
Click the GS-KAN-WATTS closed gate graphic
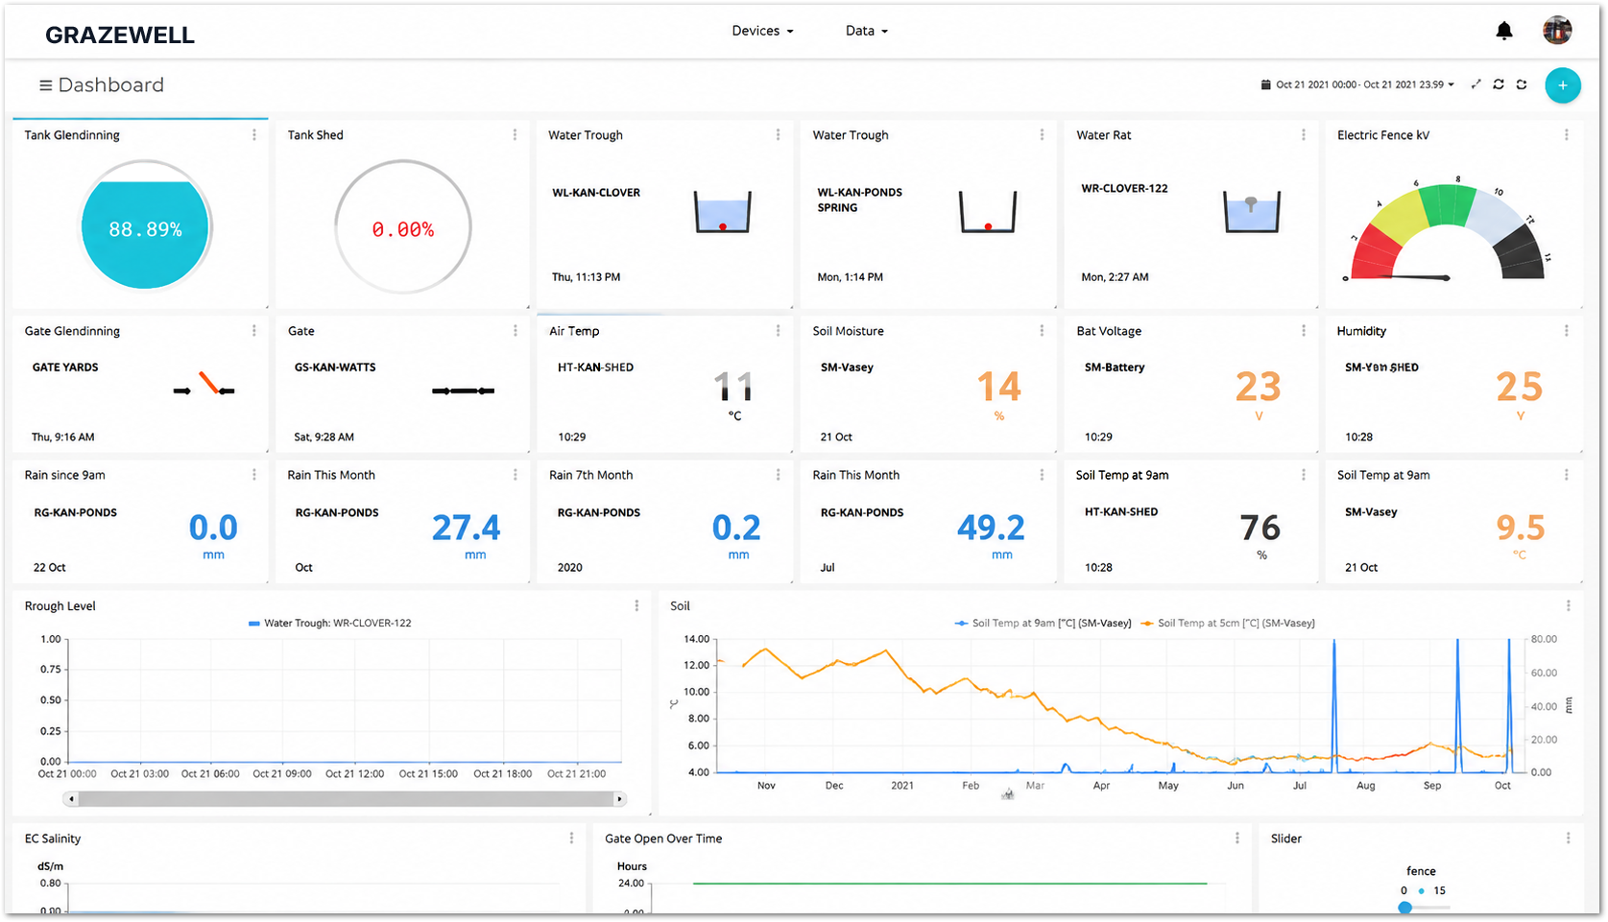pos(463,390)
